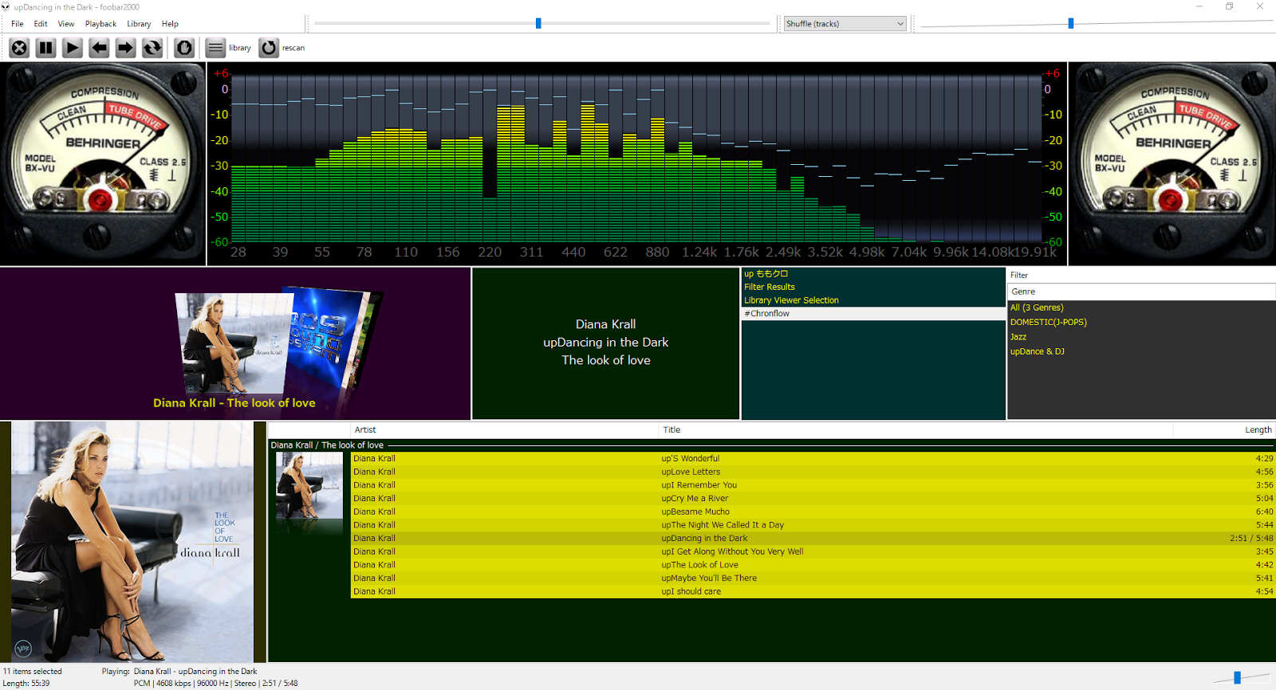Select the track 'upThe Look of Love' in the playlist
The image size is (1276, 690).
813,565
